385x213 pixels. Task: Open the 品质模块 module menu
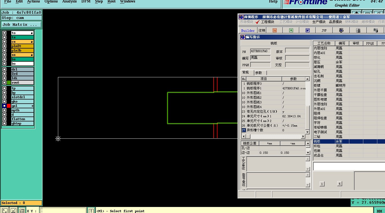336,22
